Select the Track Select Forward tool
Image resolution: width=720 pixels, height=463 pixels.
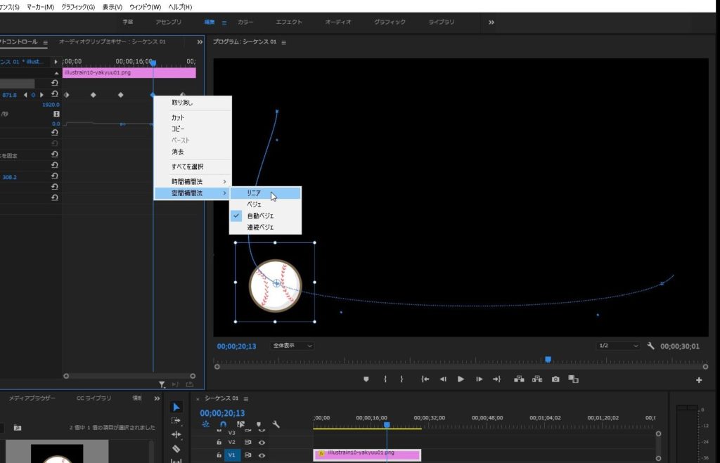coord(176,421)
